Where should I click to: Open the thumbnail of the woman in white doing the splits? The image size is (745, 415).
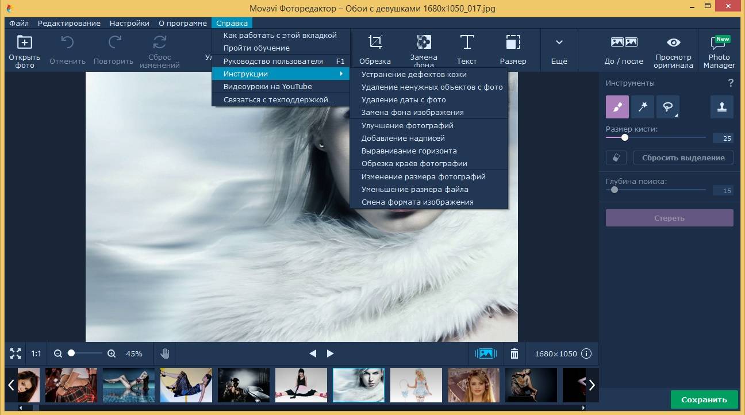click(301, 385)
